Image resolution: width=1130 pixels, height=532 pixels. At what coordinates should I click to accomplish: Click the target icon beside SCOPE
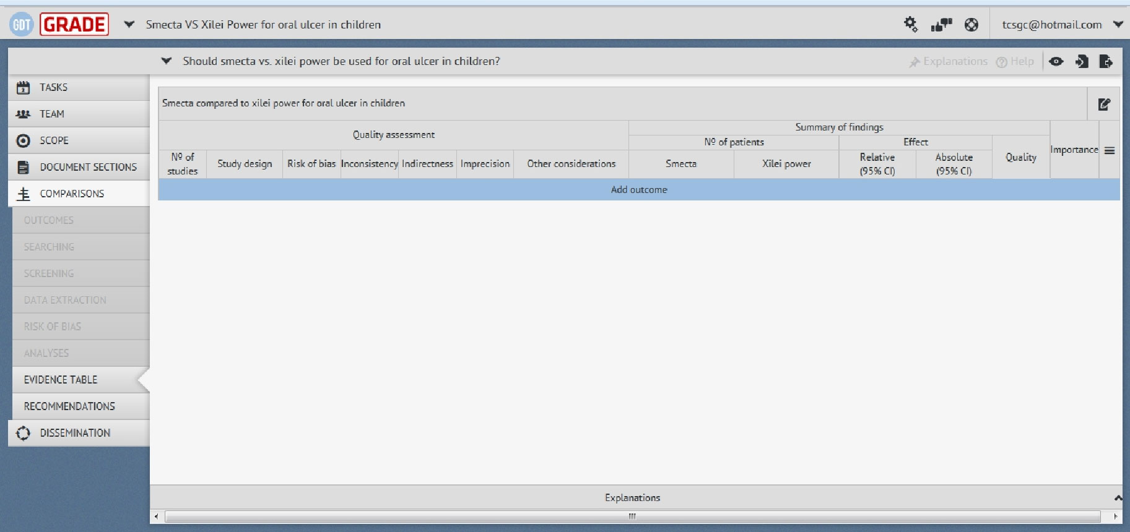coord(23,140)
